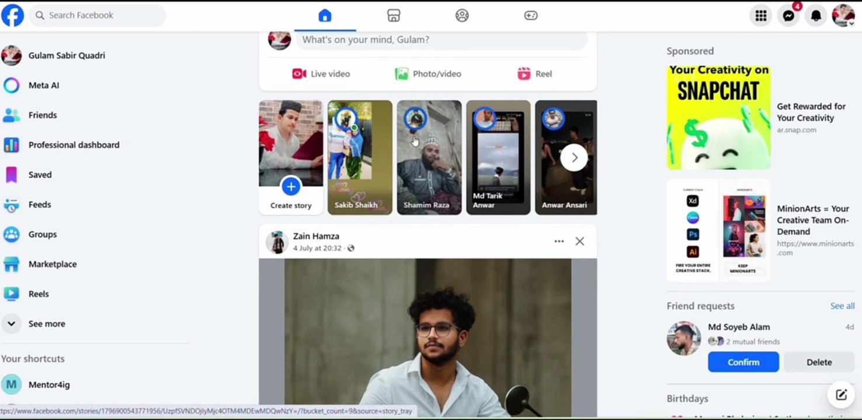The width and height of the screenshot is (862, 420).
Task: Open the notifications bell
Action: point(816,16)
